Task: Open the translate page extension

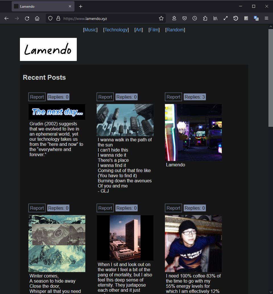Action: [x=256, y=18]
